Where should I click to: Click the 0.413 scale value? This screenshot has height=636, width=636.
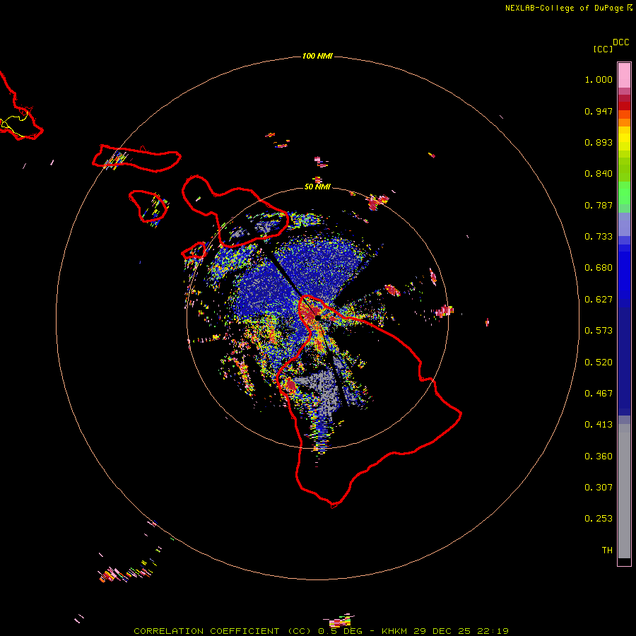(x=599, y=425)
